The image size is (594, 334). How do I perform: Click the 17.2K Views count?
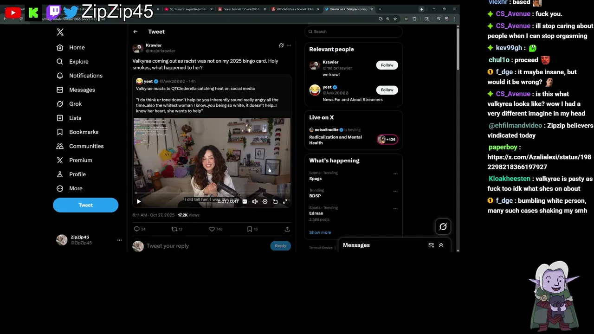click(x=188, y=215)
